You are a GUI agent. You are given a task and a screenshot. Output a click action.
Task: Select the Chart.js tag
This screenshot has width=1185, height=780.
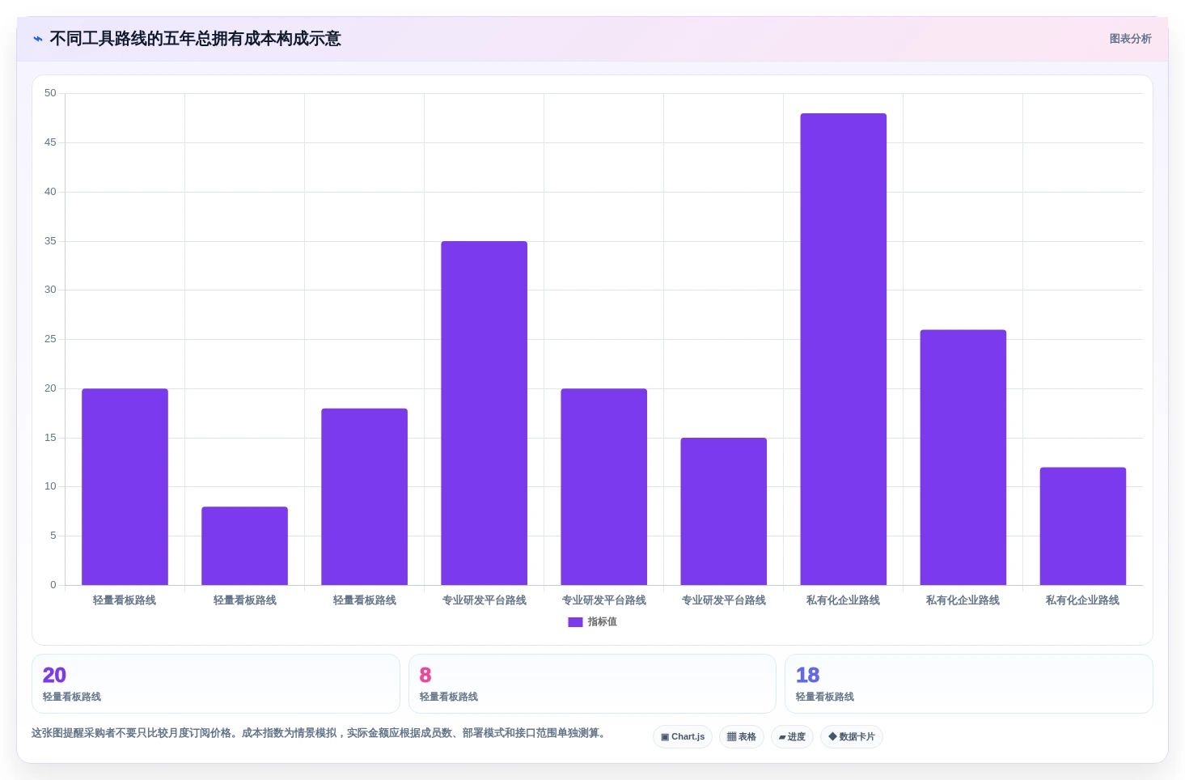pyautogui.click(x=683, y=737)
